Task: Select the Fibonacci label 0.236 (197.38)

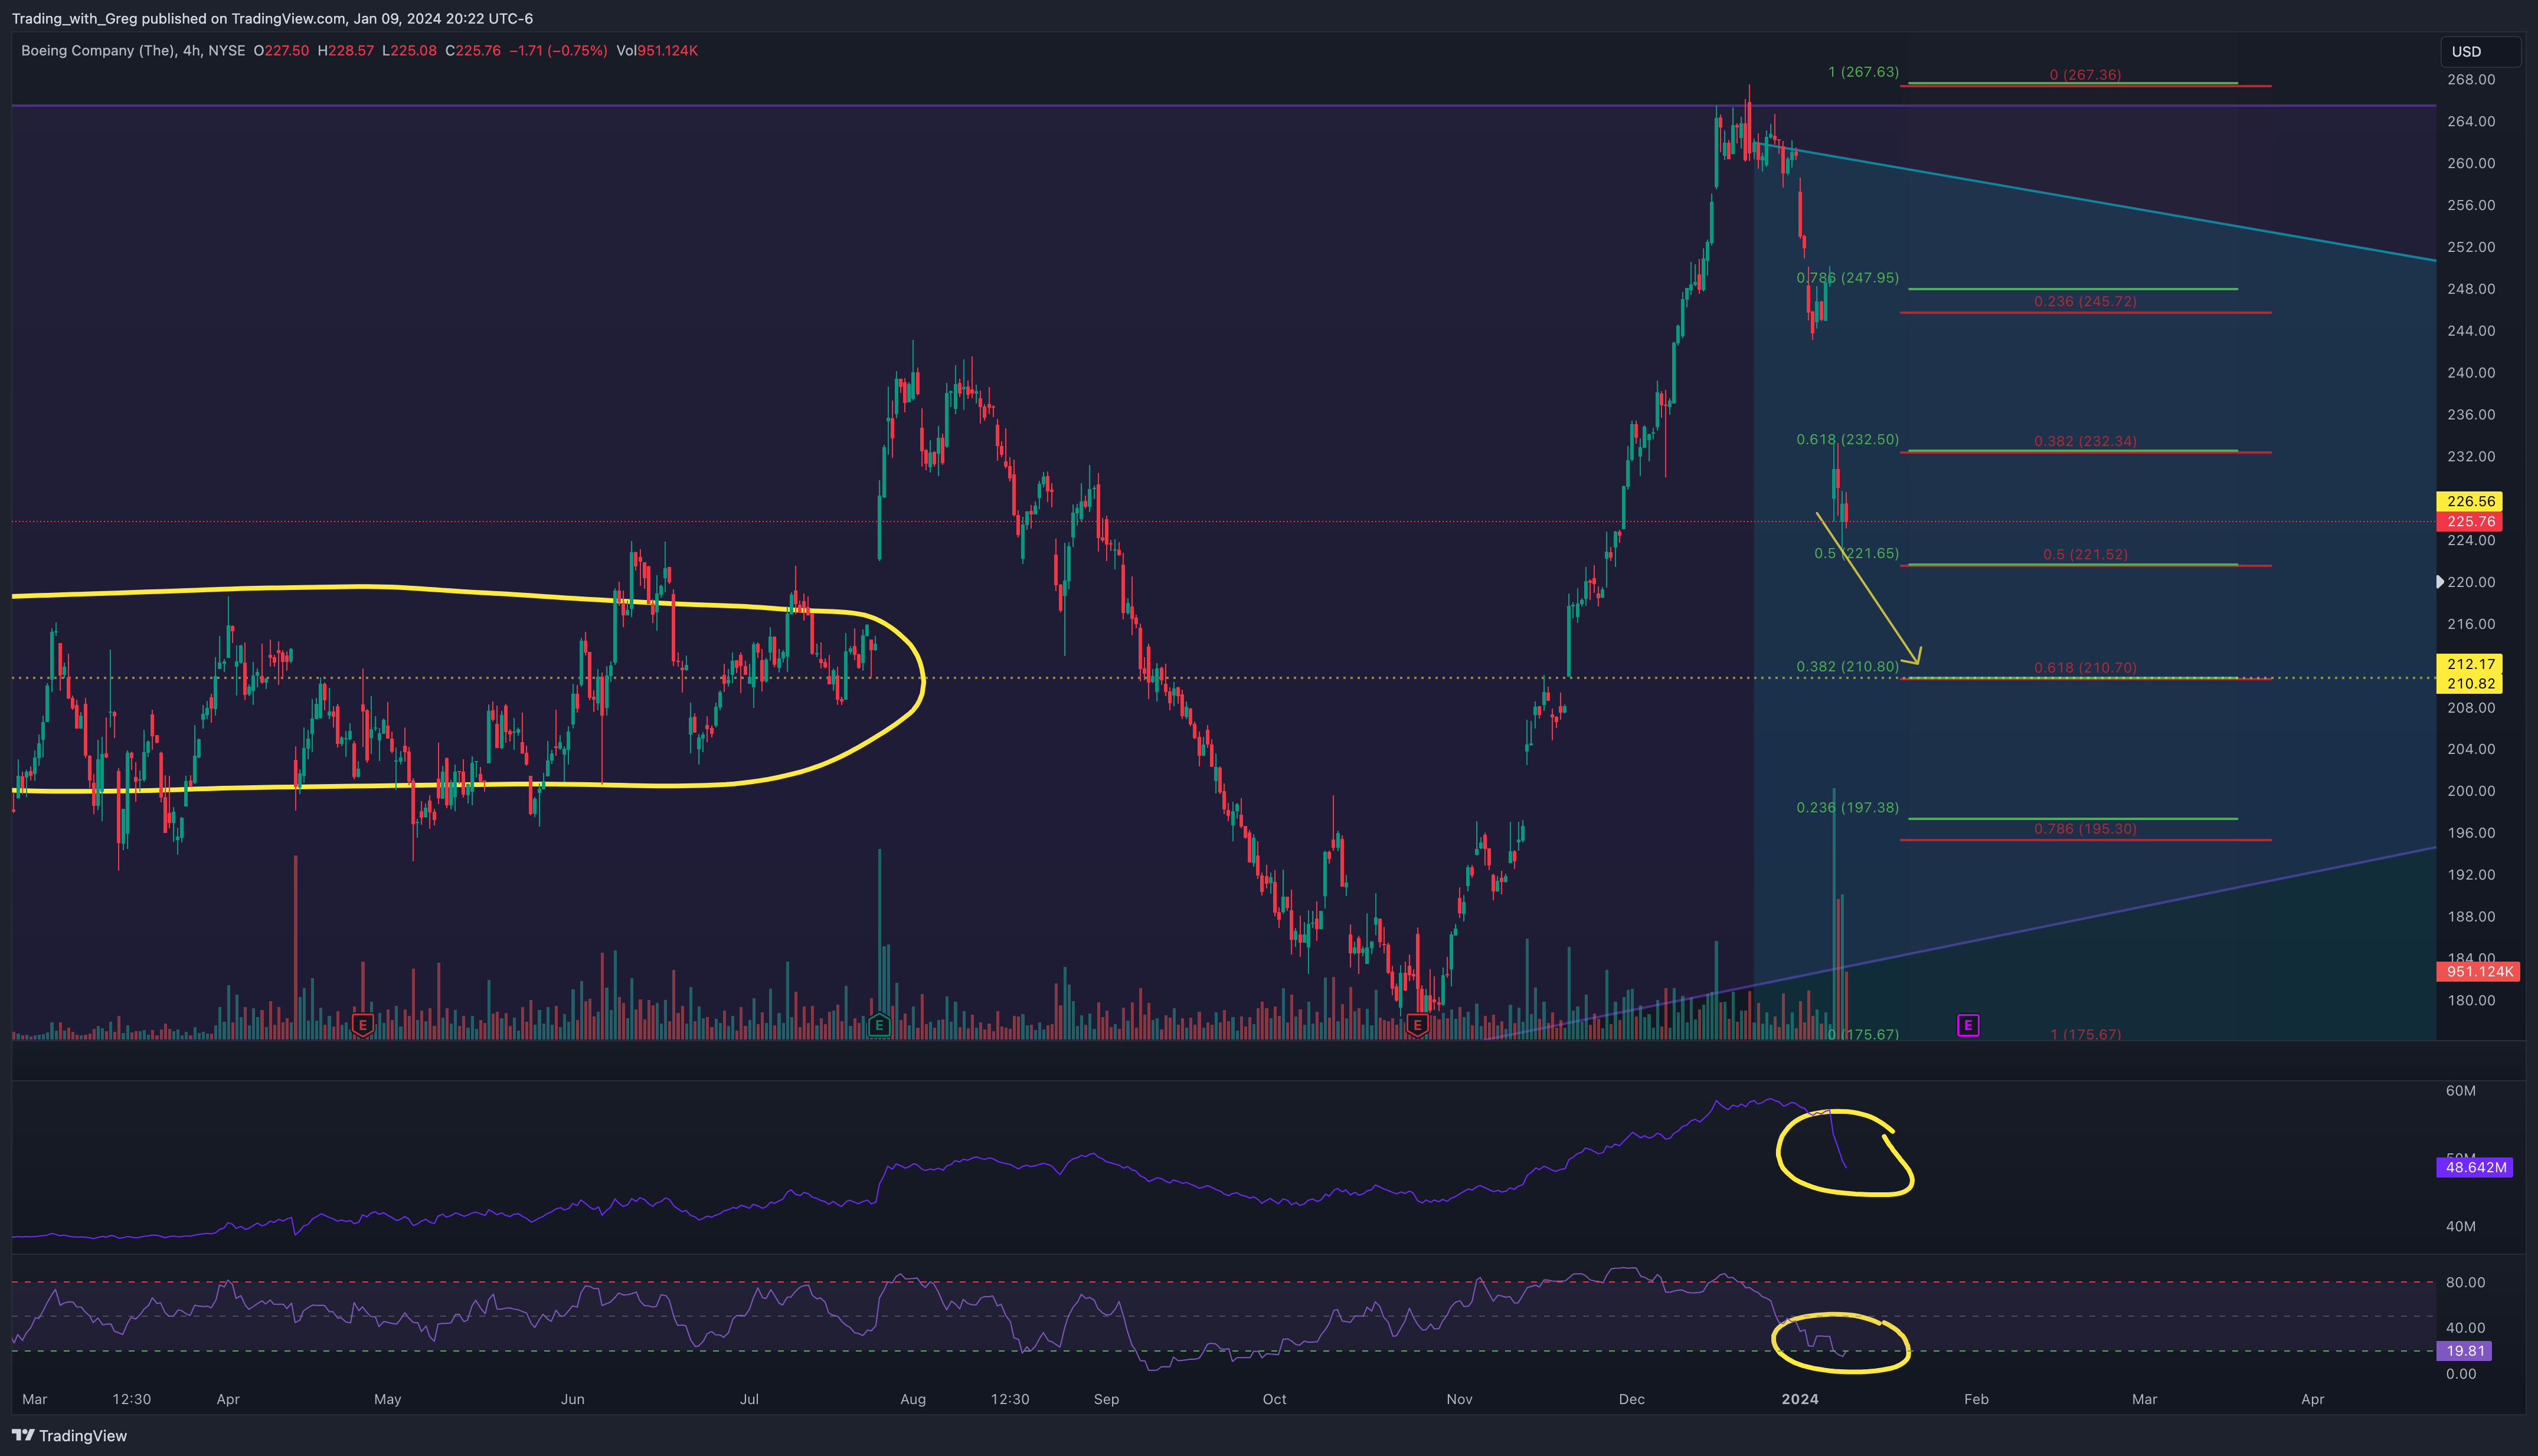Action: (x=1847, y=808)
